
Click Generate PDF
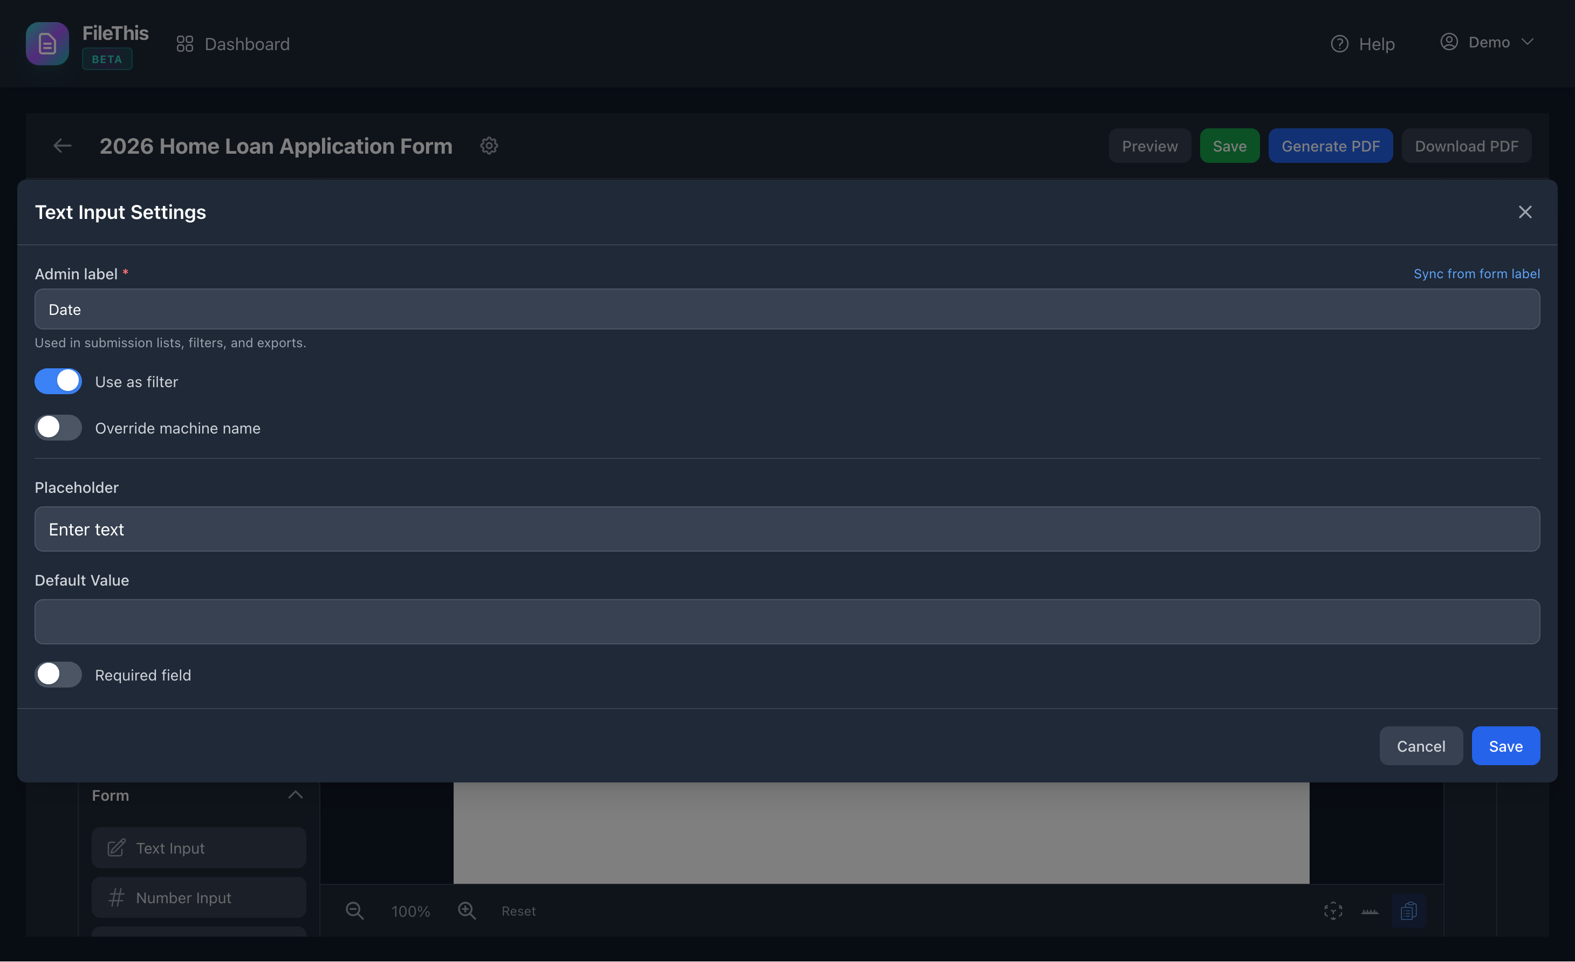1330,146
